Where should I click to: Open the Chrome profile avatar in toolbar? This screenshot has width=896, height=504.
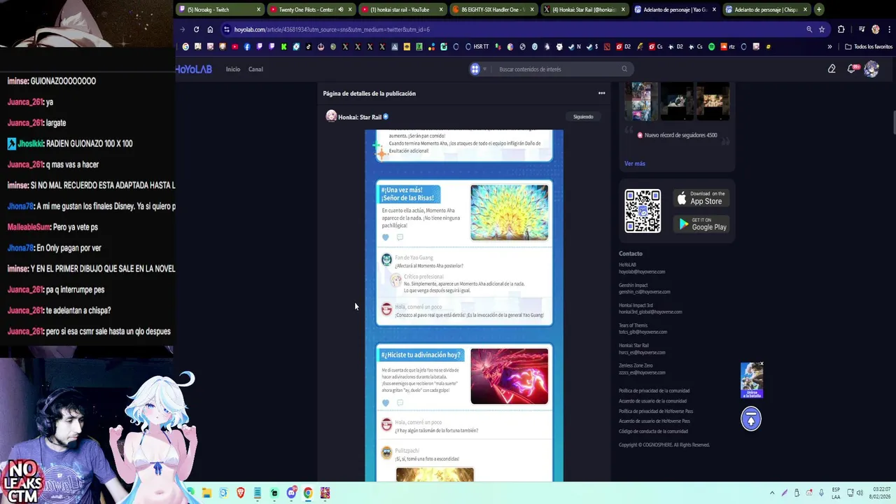click(876, 29)
